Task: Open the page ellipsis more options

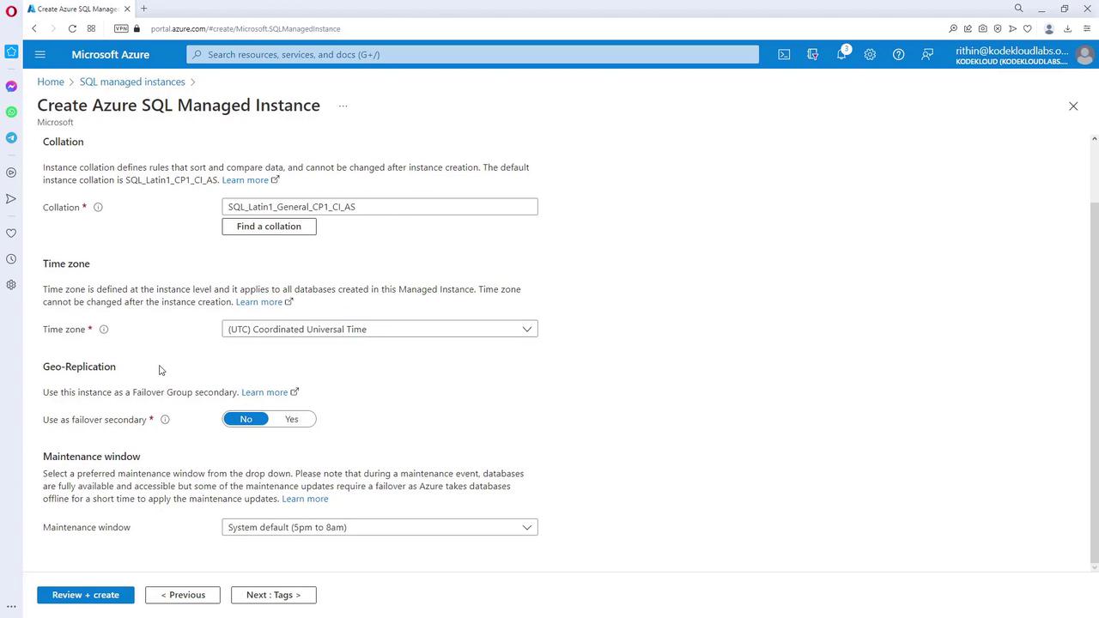Action: coord(343,106)
